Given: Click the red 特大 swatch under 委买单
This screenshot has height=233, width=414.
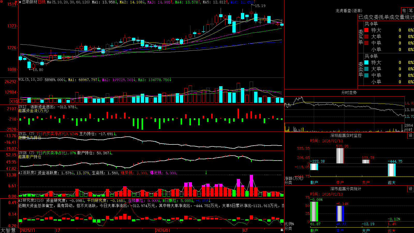Looking at the screenshot, I should tap(366, 30).
